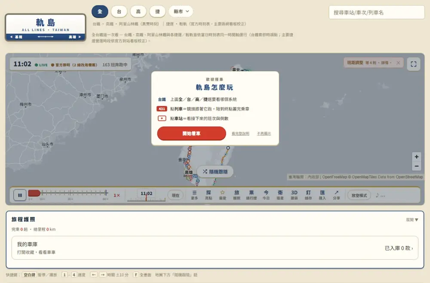Open the 更多 hamburger menu icon
Screen dimensions: 430x283
pyautogui.click(x=194, y=195)
